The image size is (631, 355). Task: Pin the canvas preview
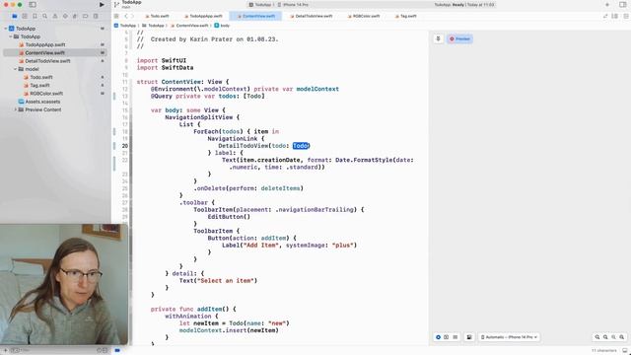coord(438,38)
